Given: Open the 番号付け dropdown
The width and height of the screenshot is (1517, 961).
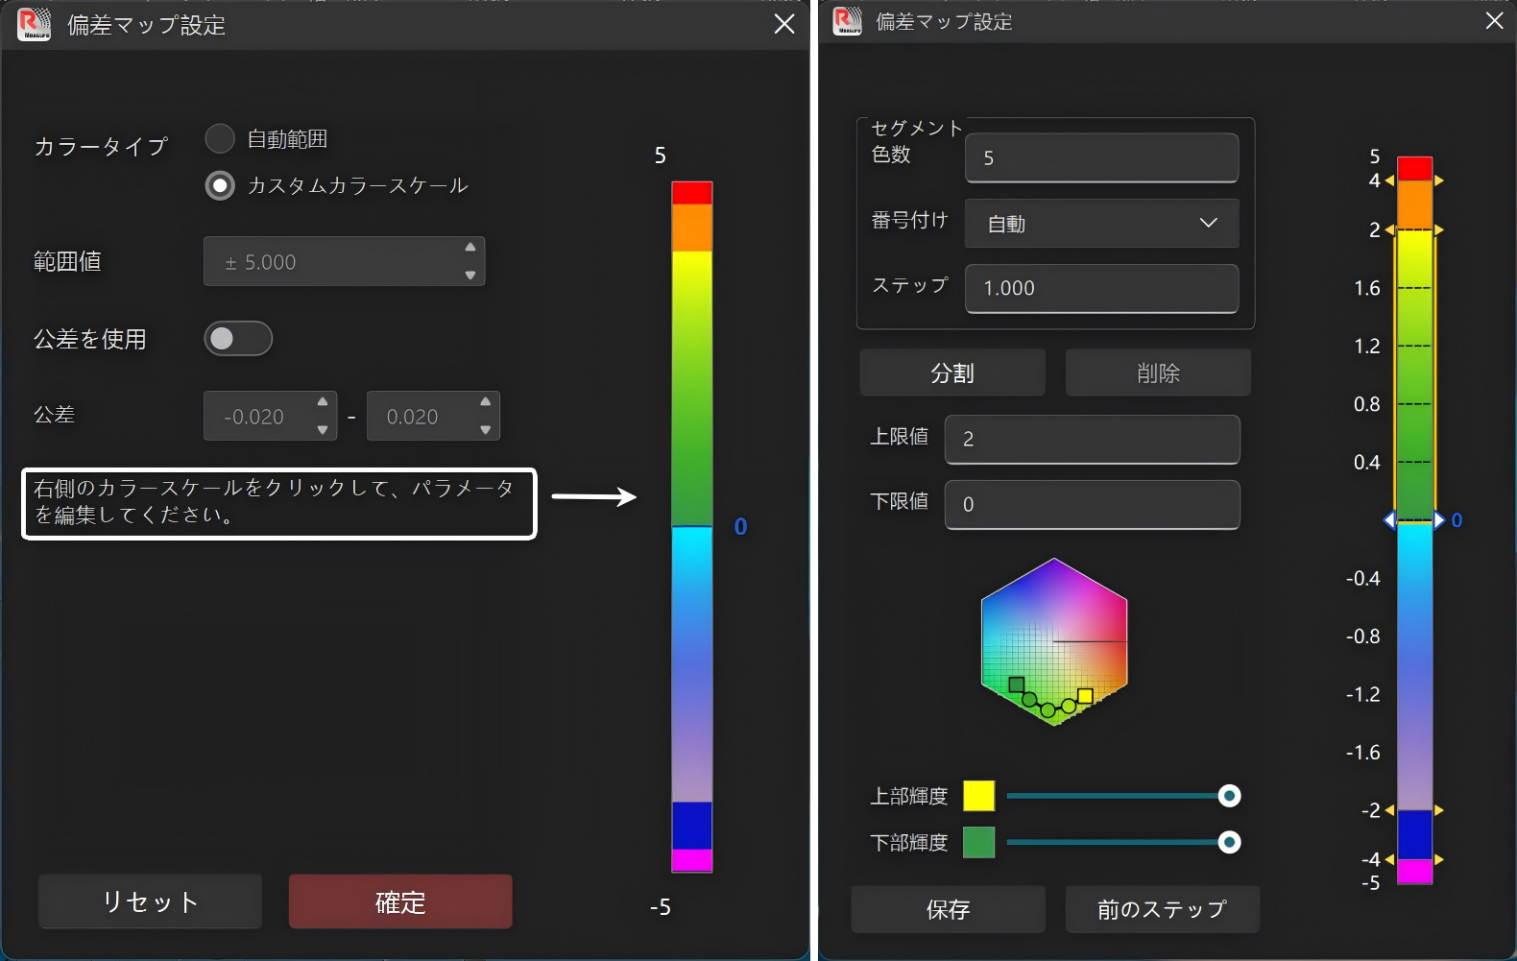Looking at the screenshot, I should click(1101, 223).
